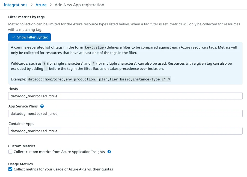Click the 'Filter metrics by tags' heading
This screenshot has width=247, height=177.
(26, 17)
